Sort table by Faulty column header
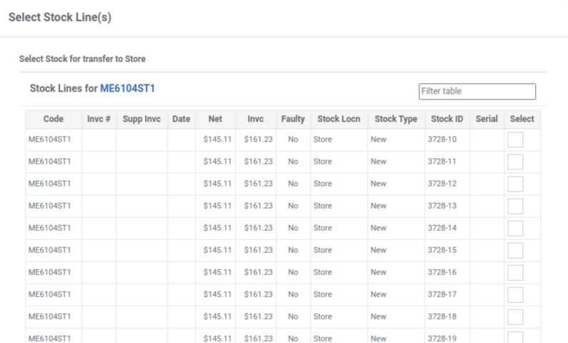This screenshot has height=343, width=568. (293, 119)
